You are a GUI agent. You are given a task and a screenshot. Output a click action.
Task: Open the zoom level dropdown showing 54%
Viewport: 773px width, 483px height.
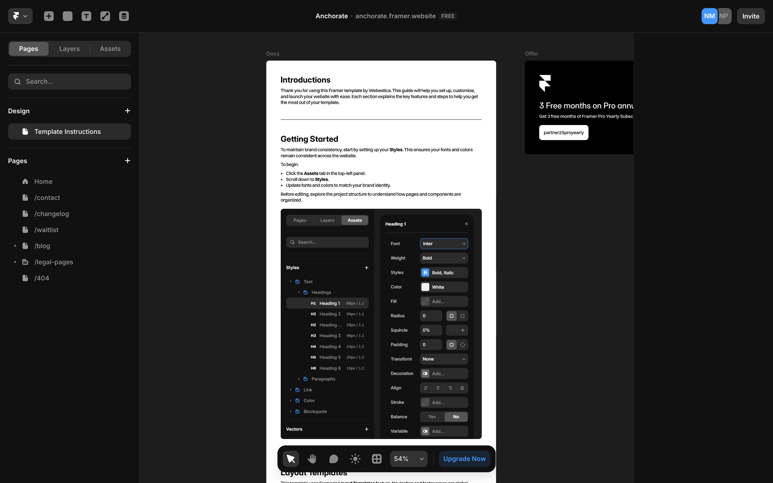point(409,458)
